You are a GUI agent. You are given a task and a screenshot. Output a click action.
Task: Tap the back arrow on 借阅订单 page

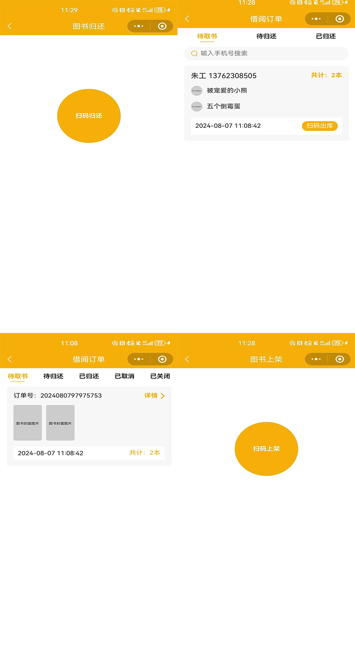point(187,19)
